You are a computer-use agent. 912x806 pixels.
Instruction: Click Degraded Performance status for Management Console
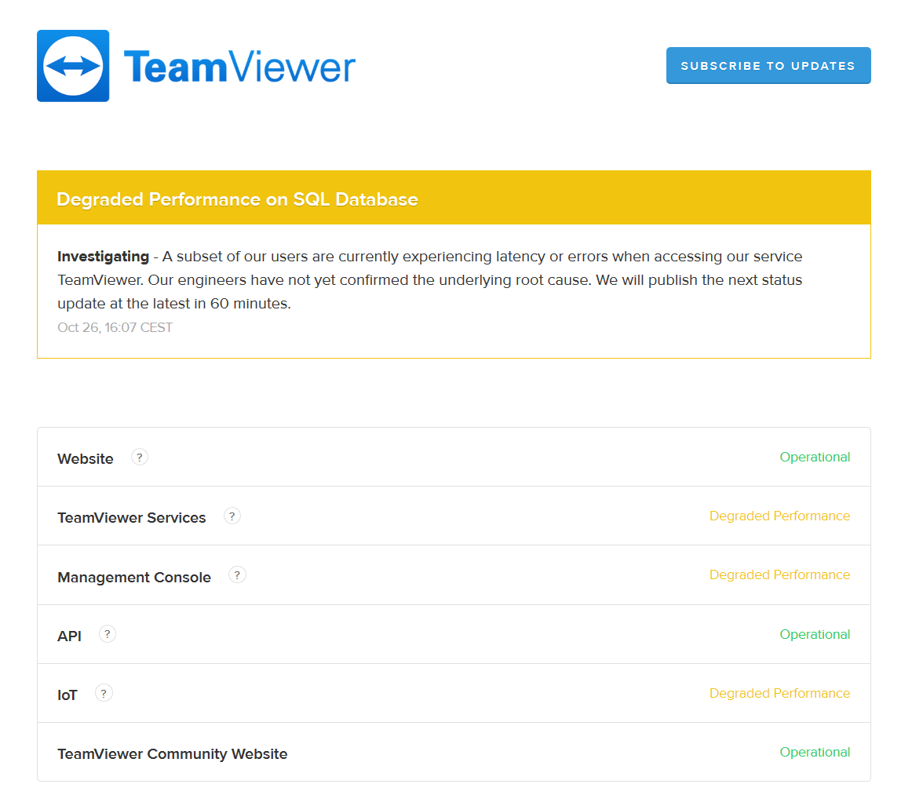point(779,574)
